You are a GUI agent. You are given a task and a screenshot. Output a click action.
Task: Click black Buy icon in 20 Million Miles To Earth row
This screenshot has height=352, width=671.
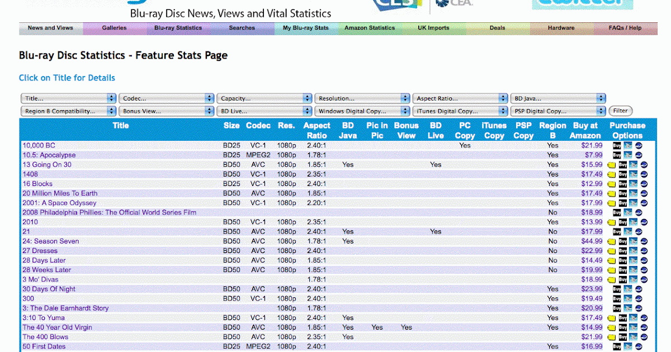point(623,193)
